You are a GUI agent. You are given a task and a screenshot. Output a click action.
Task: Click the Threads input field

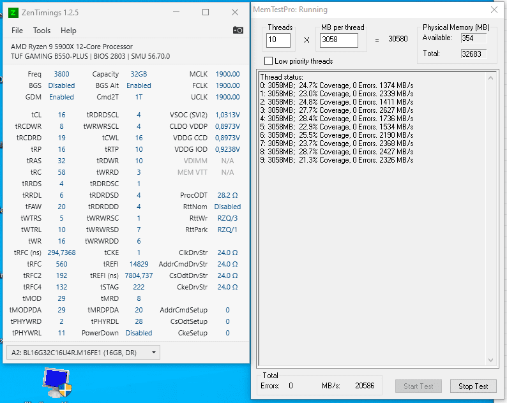[278, 40]
